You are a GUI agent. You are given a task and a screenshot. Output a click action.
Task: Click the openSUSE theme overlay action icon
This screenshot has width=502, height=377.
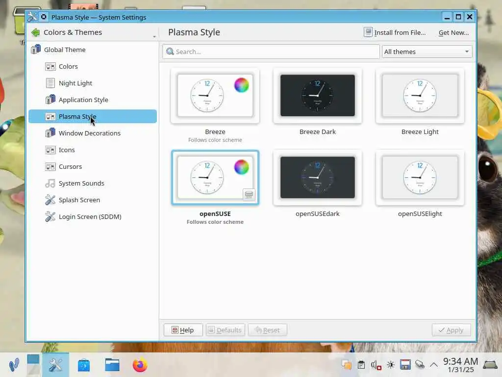click(x=249, y=194)
